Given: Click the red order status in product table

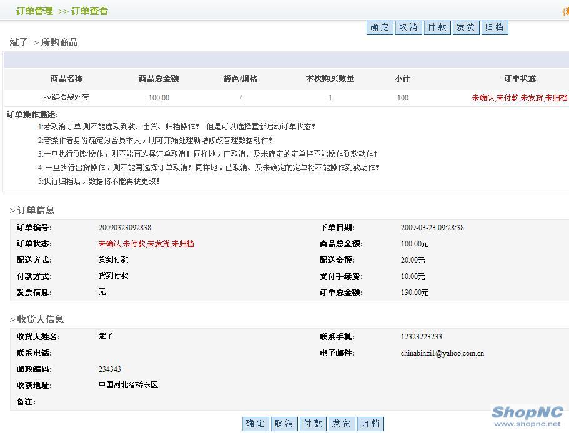Looking at the screenshot, I should pyautogui.click(x=519, y=98).
